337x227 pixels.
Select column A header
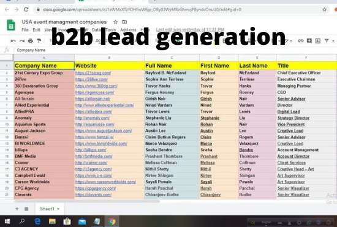point(44,58)
